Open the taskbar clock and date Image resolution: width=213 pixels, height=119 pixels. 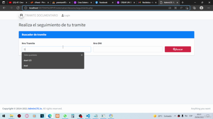pyautogui.click(x=199, y=116)
